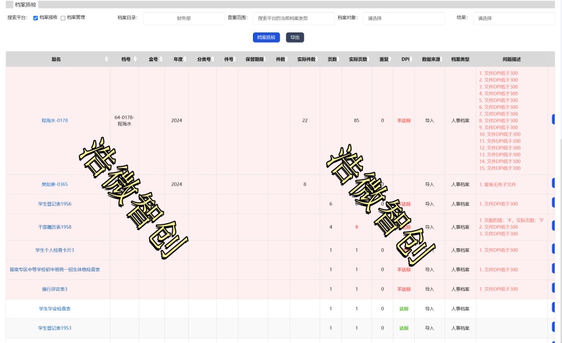This screenshot has height=343, width=562.
Task: Open the 档案目录 selector showing 财务部
Action: click(x=184, y=18)
